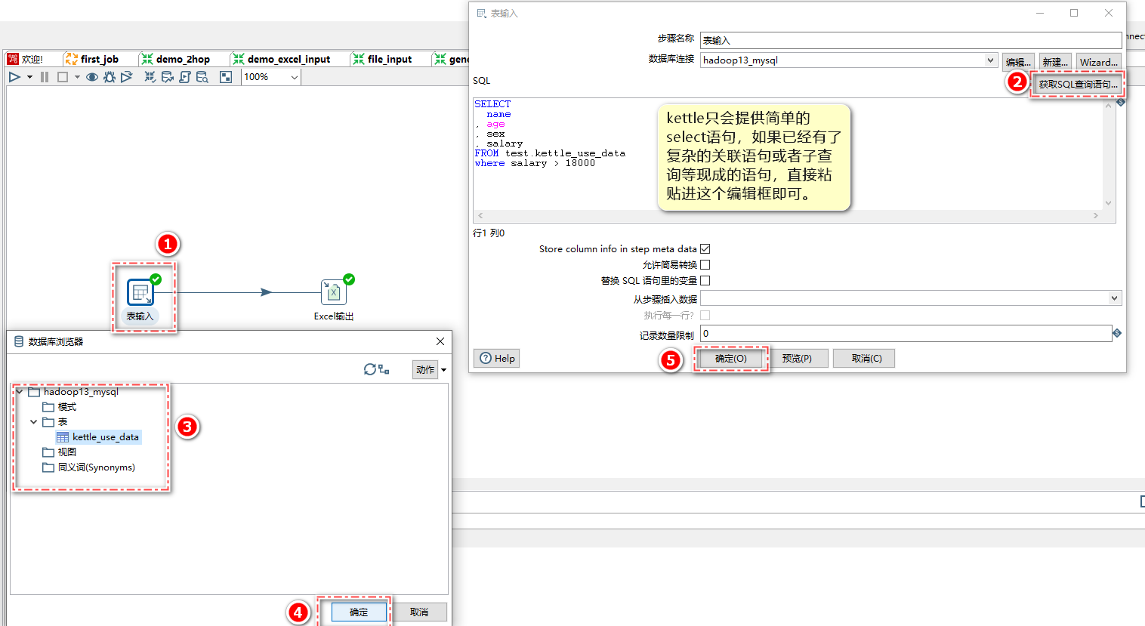
Task: Click the hadoop13_mysql tree label
Action: 81,392
